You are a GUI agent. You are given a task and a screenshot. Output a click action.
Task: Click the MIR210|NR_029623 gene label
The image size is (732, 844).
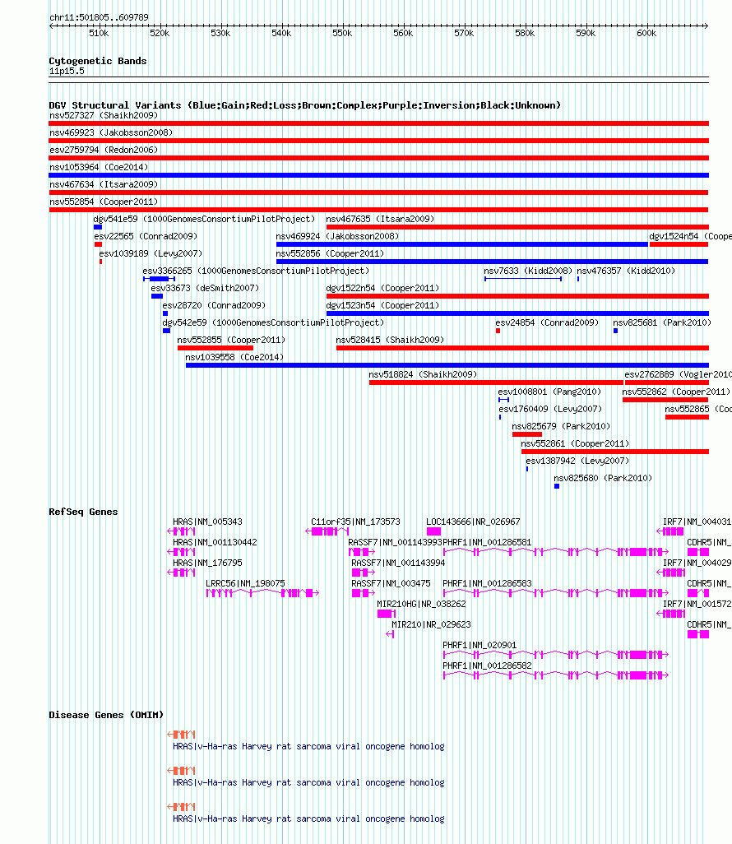tap(431, 624)
